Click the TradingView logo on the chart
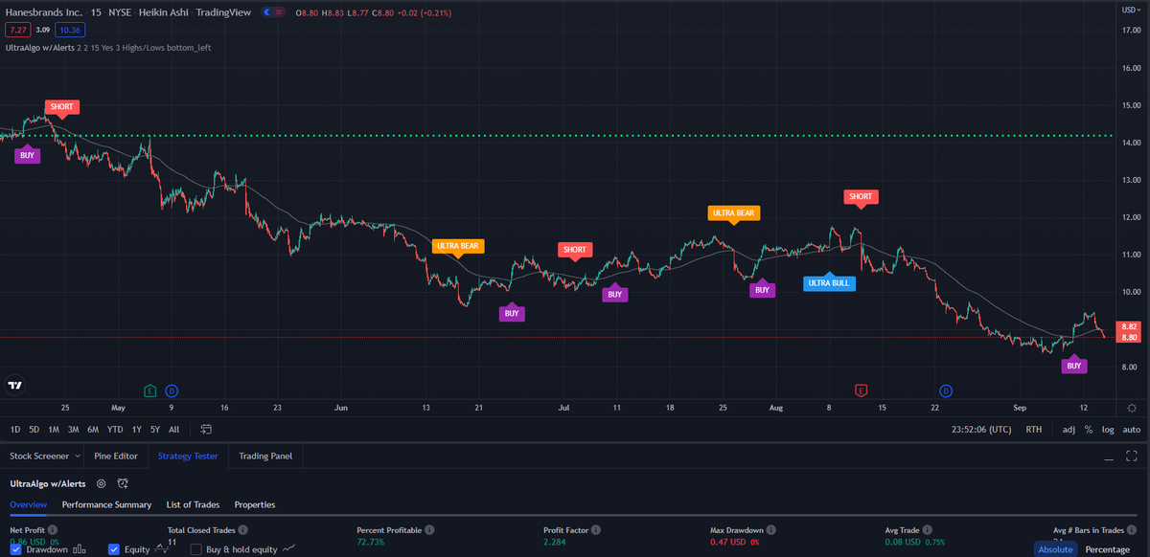The image size is (1150, 557). tap(15, 386)
